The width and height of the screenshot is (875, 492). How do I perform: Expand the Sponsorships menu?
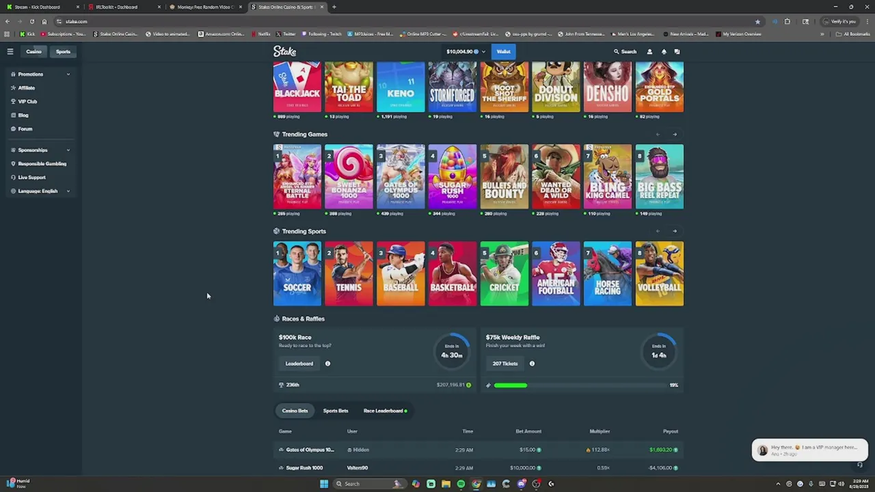(41, 150)
